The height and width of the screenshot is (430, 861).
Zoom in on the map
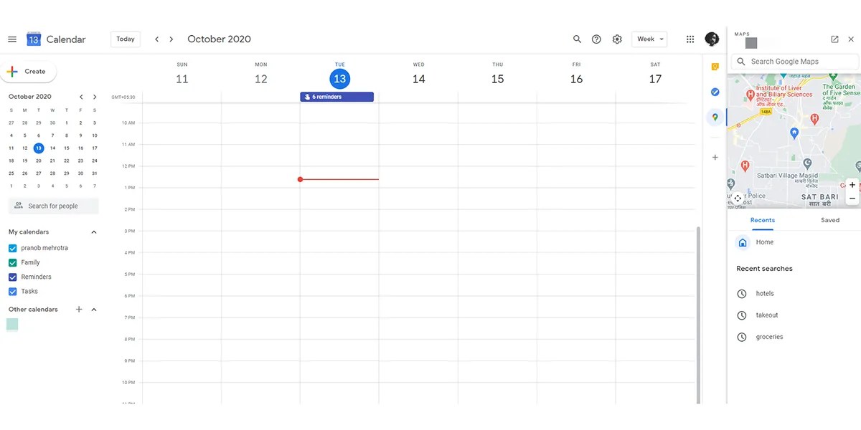click(852, 184)
